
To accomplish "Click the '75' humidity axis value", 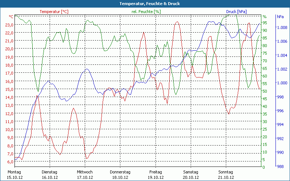I will coord(265,53).
